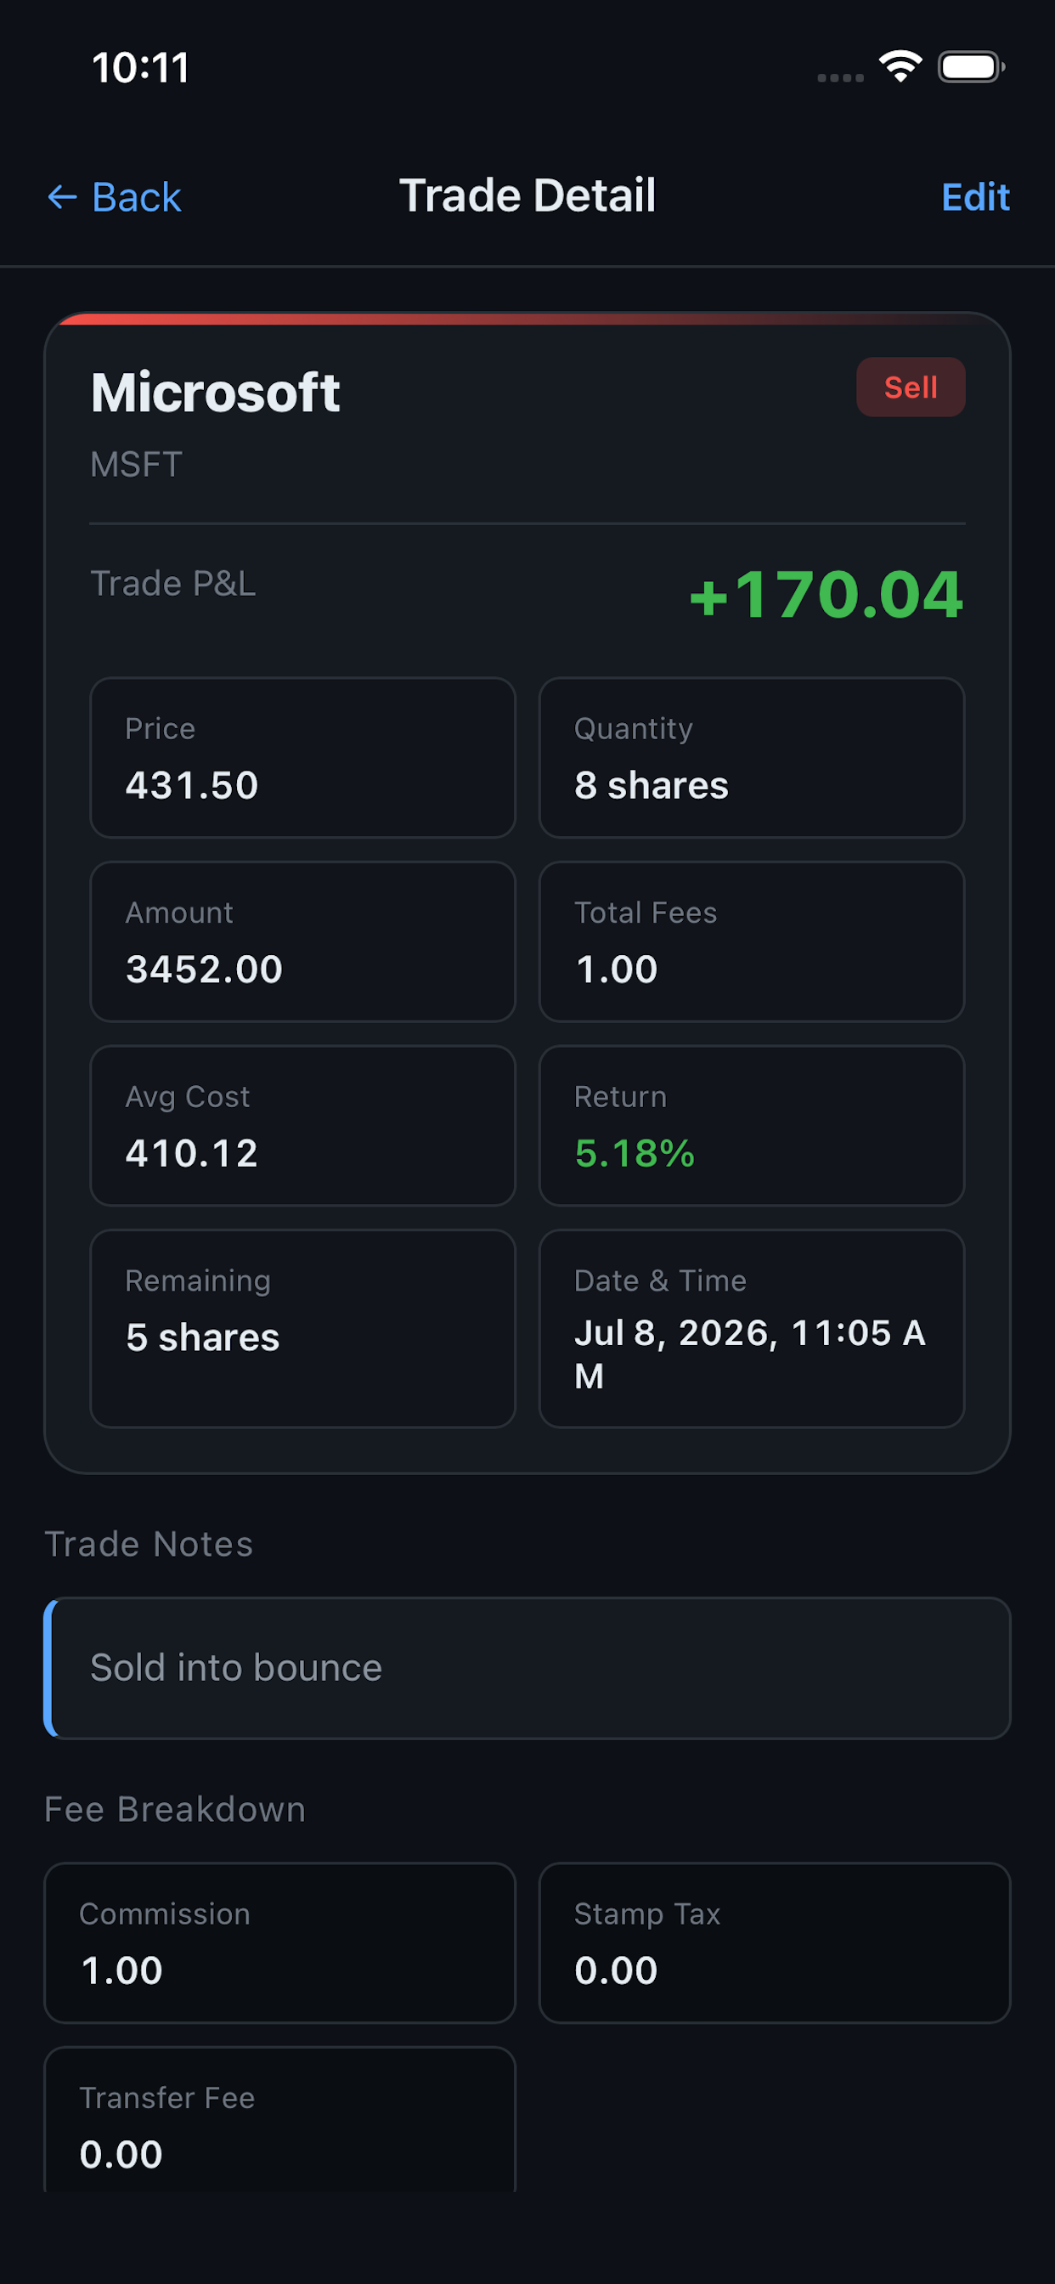Select the Remaining 5 shares card
The image size is (1055, 2284).
tap(302, 1328)
